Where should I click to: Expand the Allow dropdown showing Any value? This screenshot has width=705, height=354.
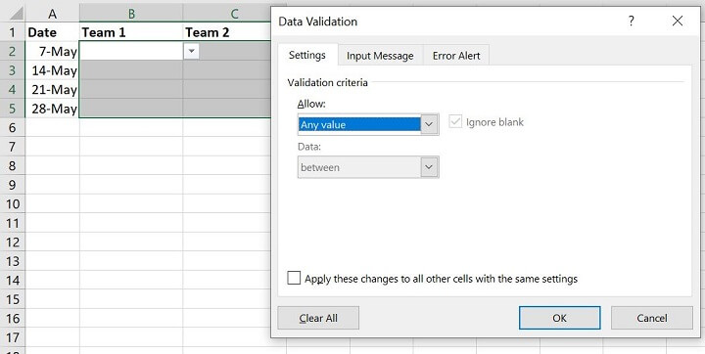point(429,124)
